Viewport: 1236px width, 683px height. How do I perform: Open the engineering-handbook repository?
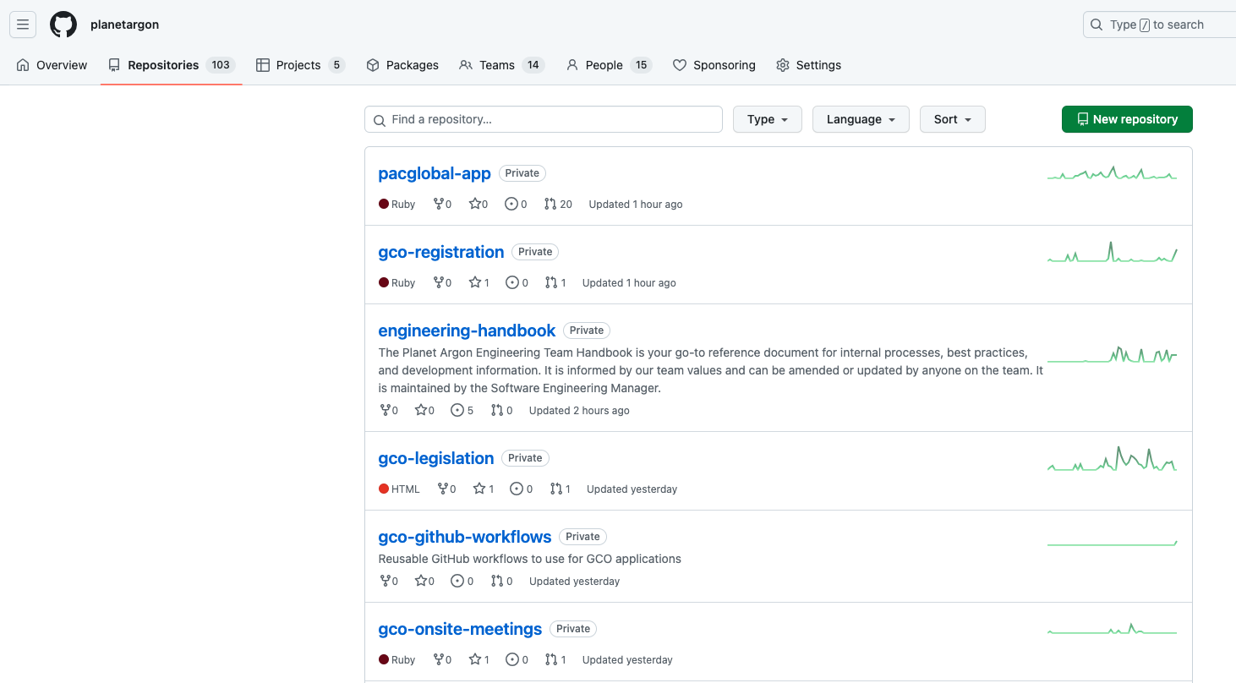pyautogui.click(x=467, y=331)
